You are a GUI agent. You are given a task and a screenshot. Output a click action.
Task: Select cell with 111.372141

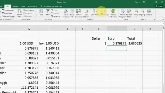pyautogui.click(x=29, y=88)
